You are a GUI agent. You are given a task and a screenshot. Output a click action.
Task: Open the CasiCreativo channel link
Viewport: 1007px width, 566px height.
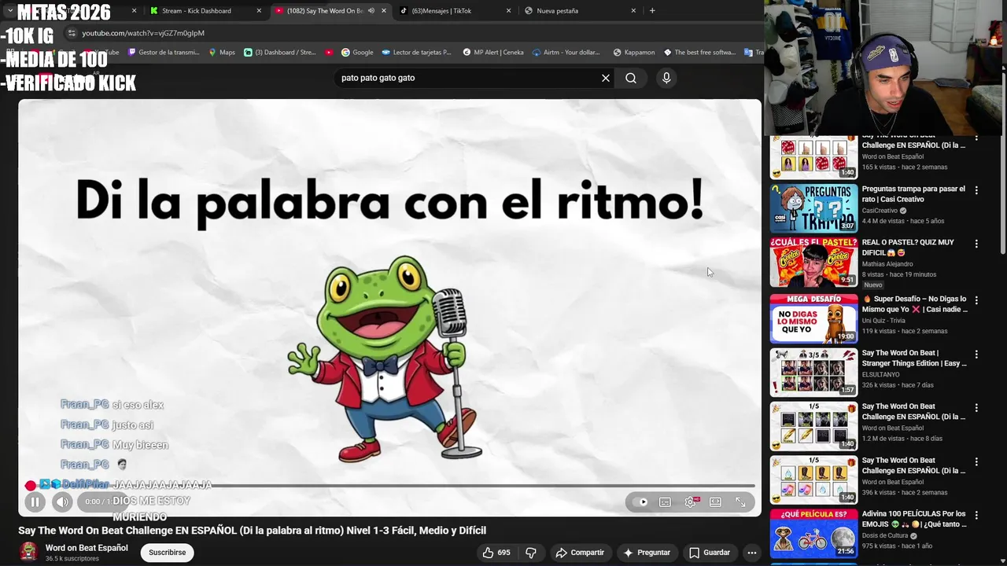[x=880, y=211]
